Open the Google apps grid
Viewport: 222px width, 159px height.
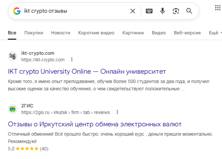pyautogui.click(x=218, y=8)
